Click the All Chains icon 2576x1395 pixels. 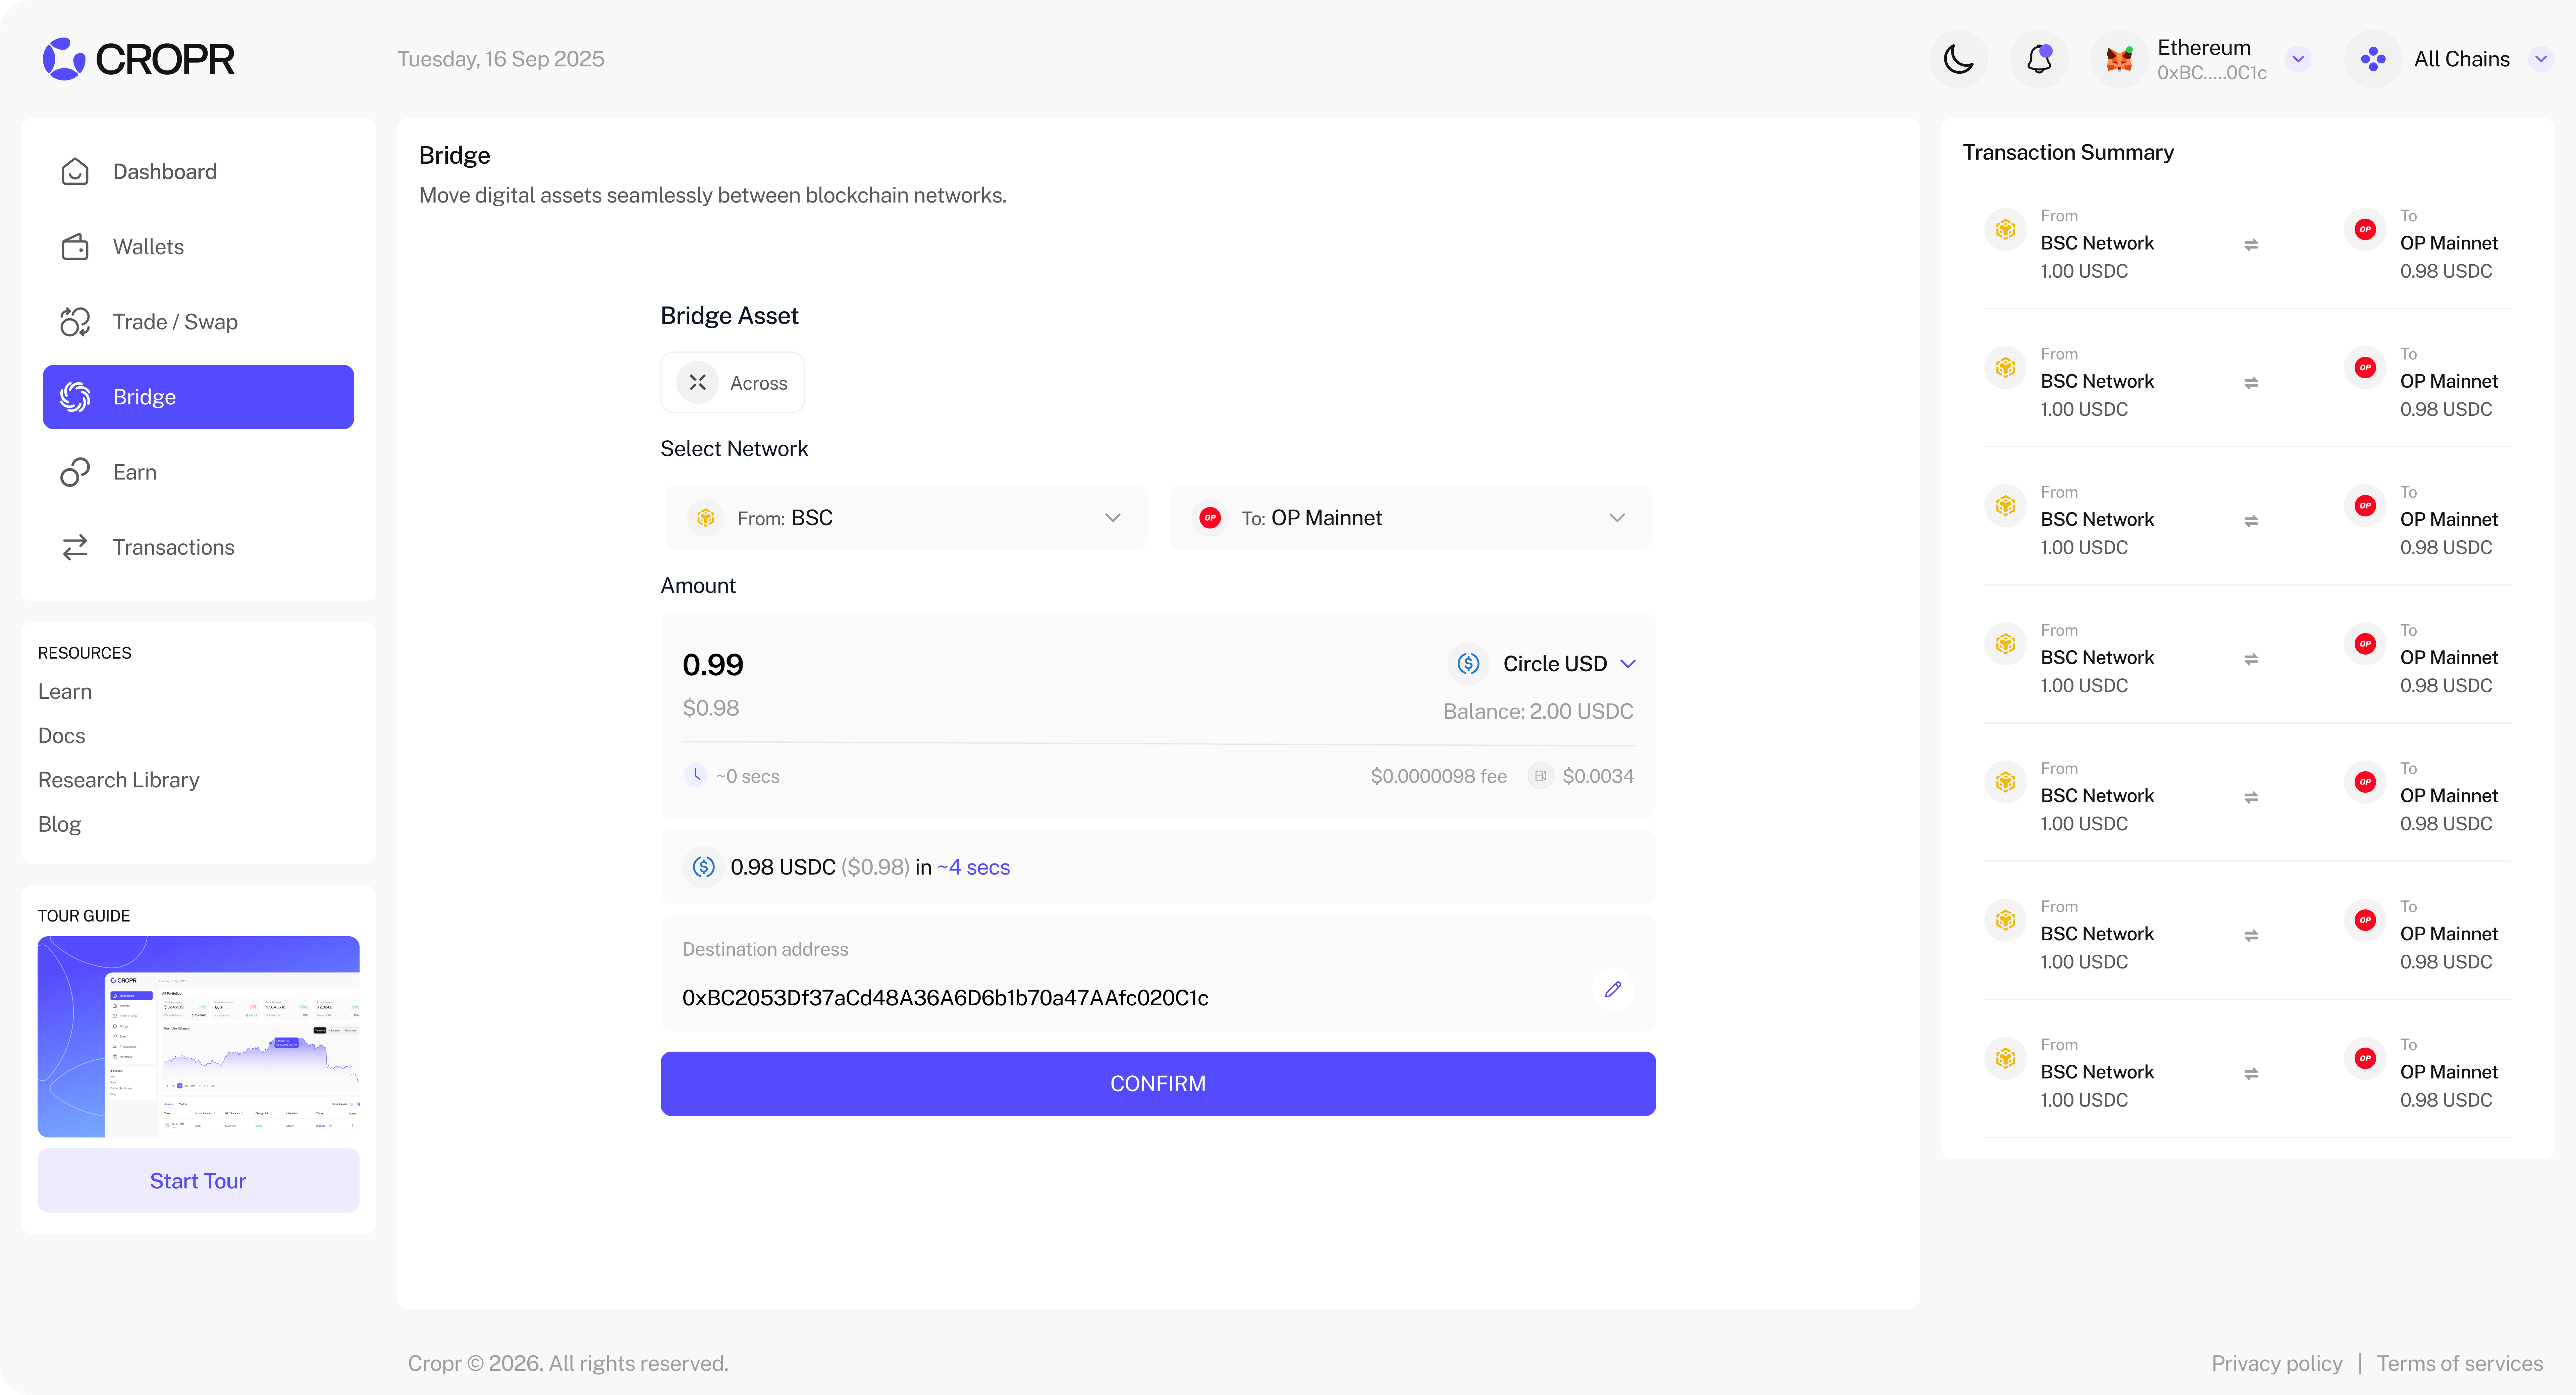click(x=2373, y=59)
